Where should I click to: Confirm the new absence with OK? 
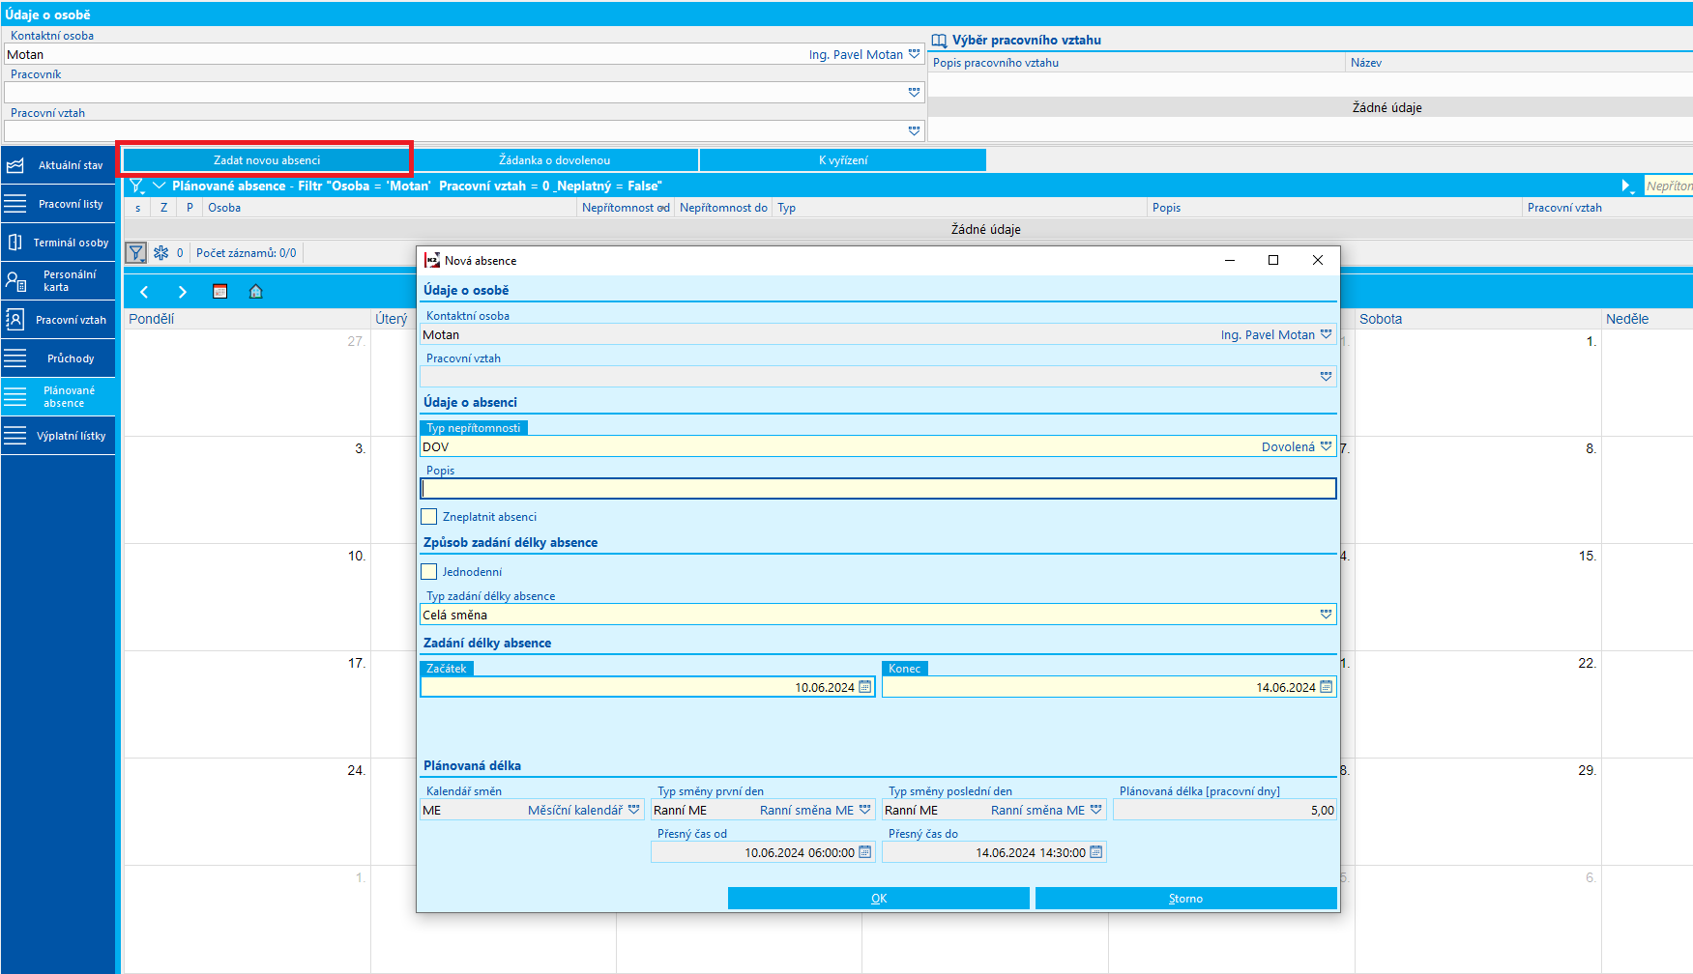(x=878, y=899)
